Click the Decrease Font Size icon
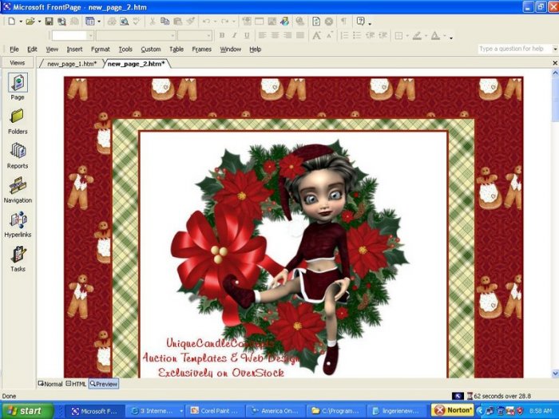The image size is (559, 419). 330,35
